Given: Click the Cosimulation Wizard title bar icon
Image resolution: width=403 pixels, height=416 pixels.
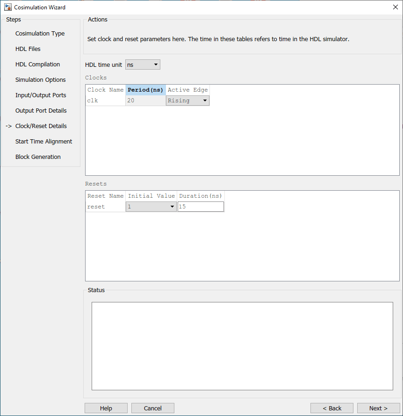Looking at the screenshot, I should 8,7.
